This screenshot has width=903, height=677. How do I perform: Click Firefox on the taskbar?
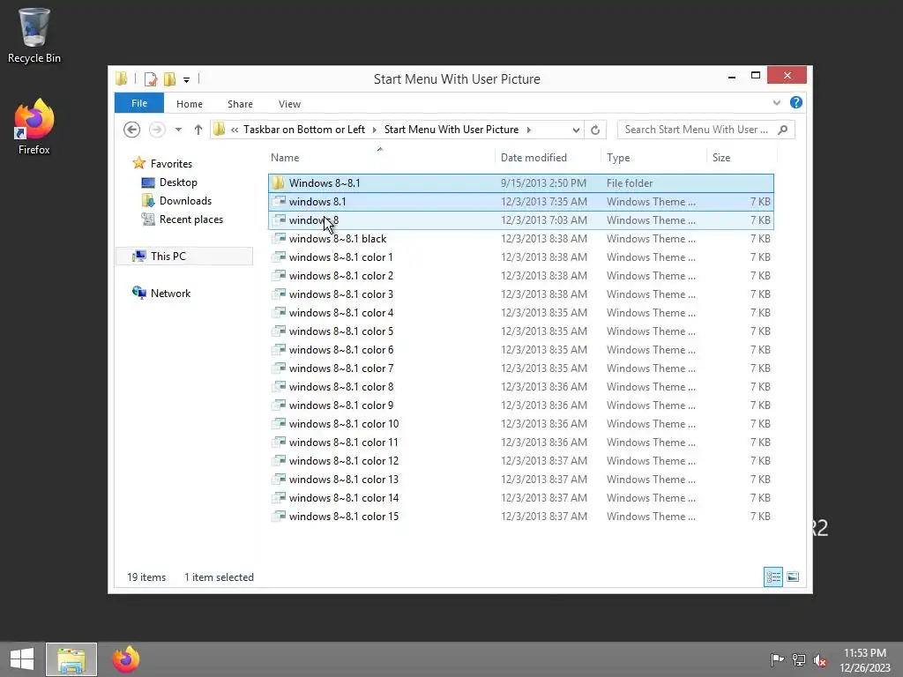(x=126, y=659)
